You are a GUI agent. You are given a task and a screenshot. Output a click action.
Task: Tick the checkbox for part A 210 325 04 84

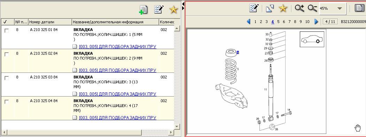[x=7, y=102]
